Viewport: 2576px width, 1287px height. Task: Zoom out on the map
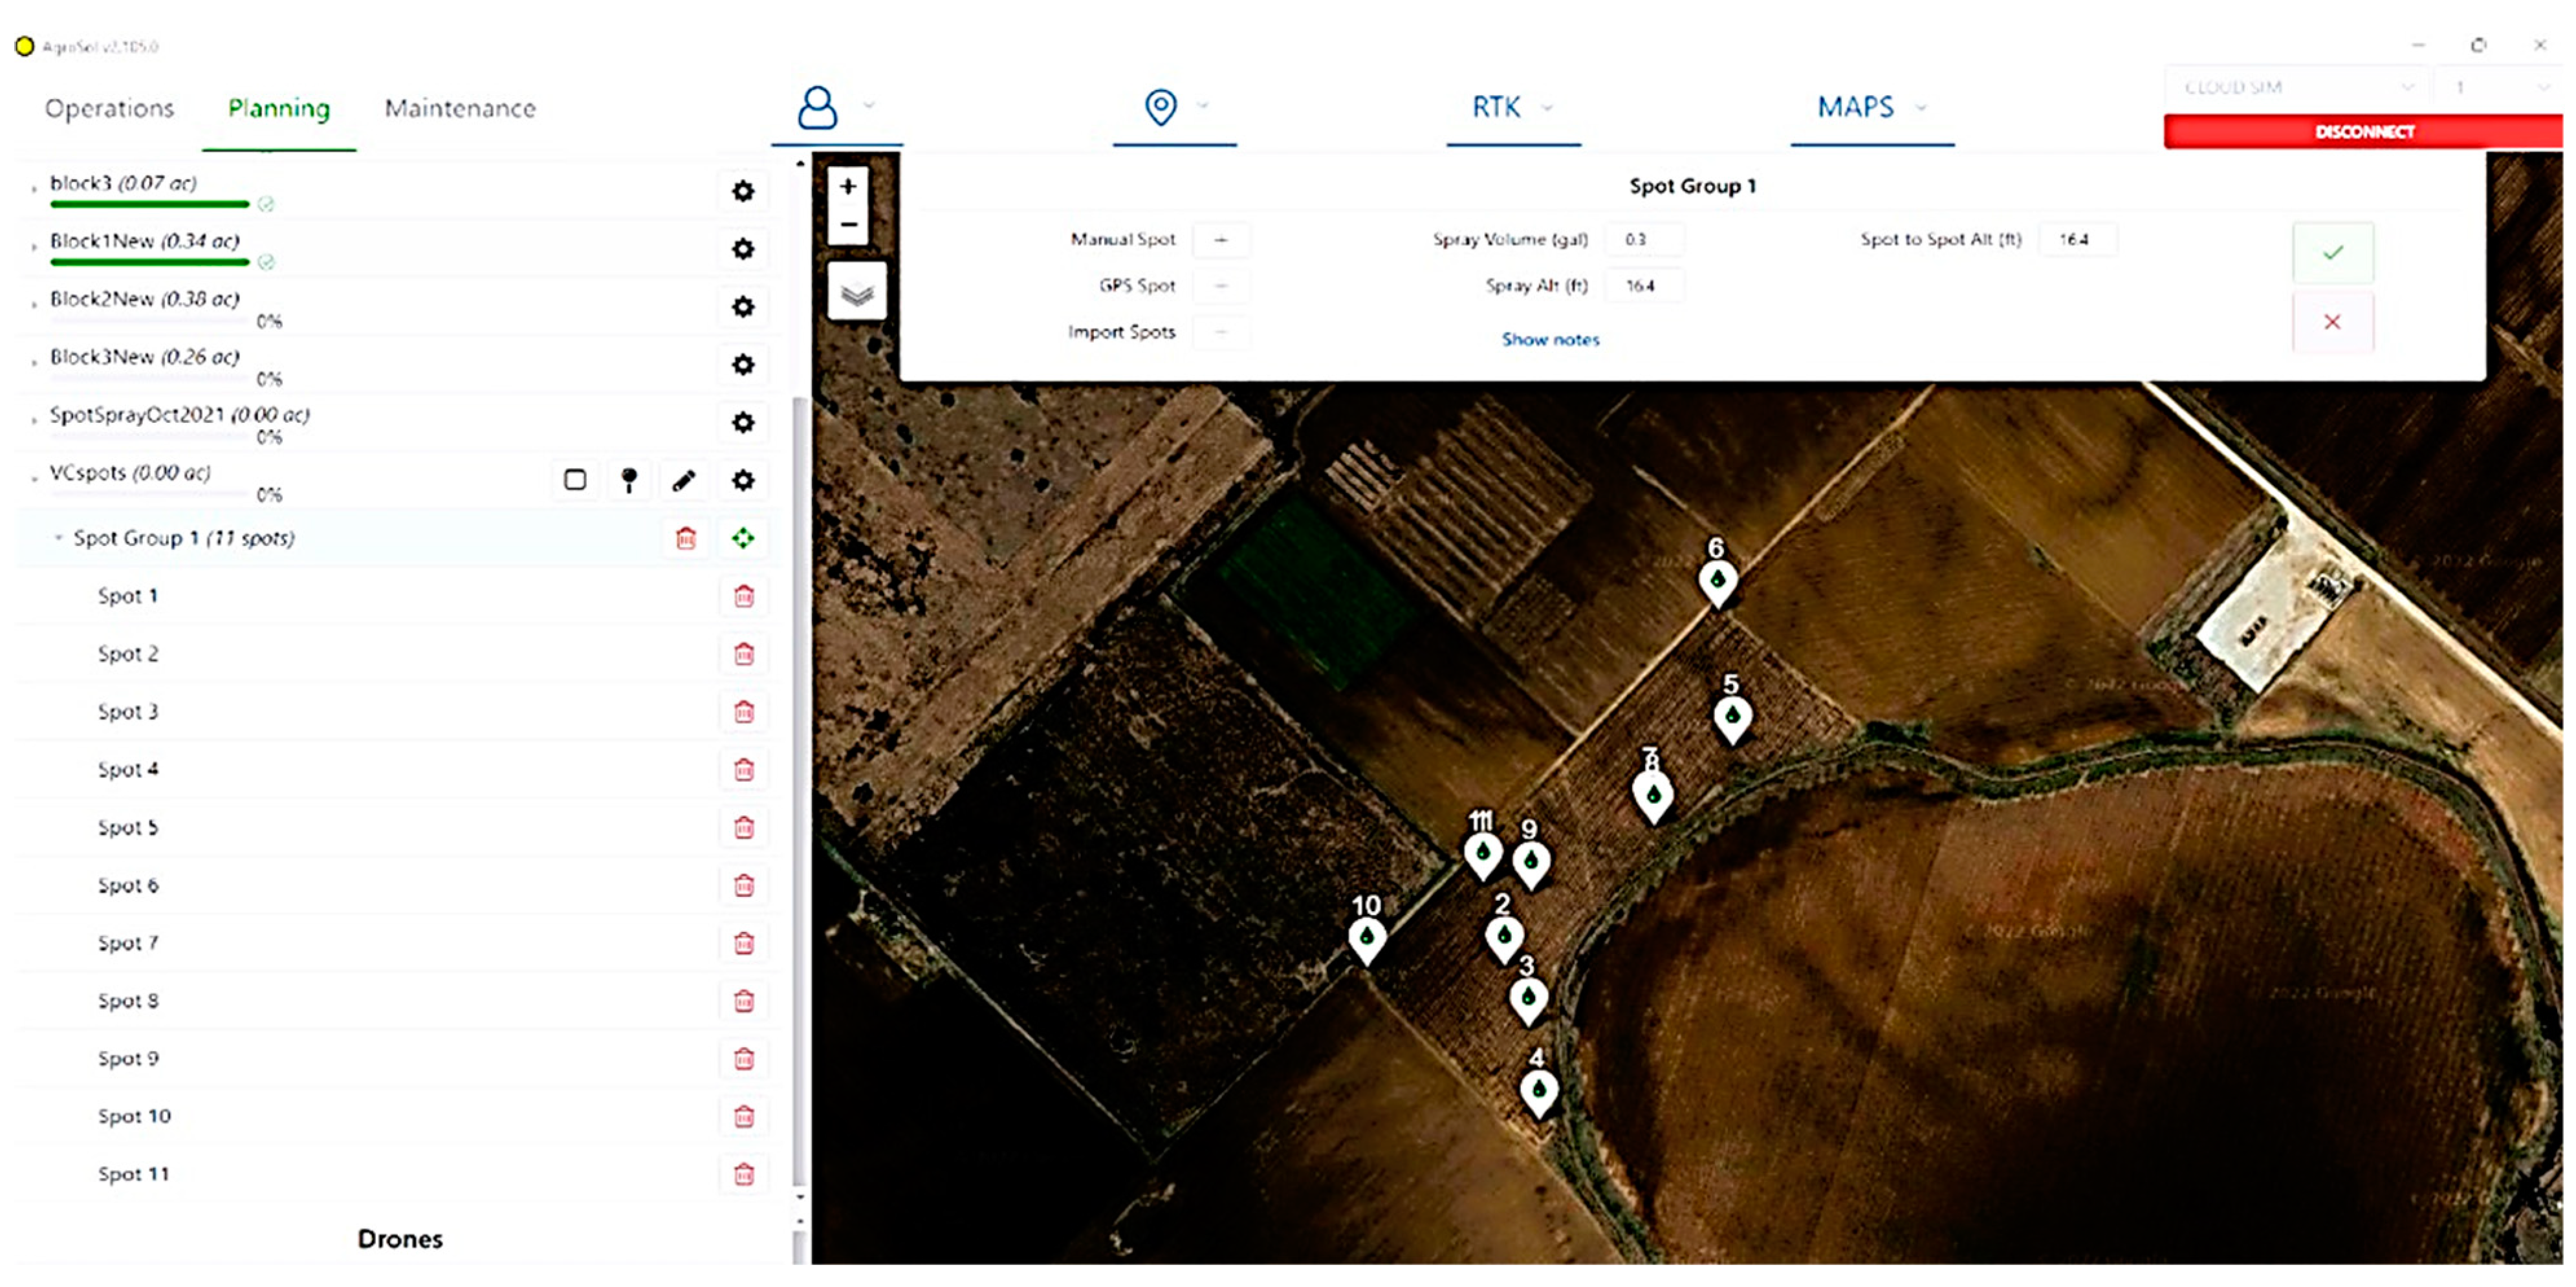tap(848, 224)
